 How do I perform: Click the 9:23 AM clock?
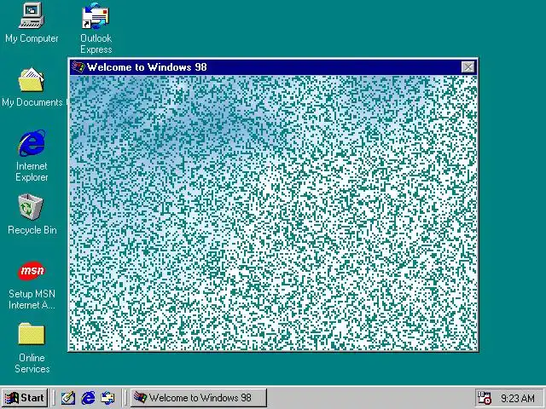pos(518,398)
